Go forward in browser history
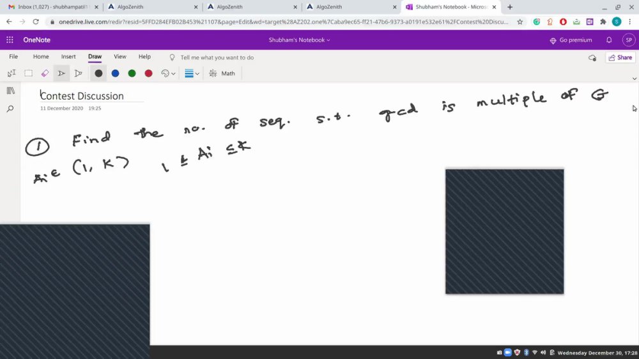Viewport: 639px width, 359px height. pos(22,22)
